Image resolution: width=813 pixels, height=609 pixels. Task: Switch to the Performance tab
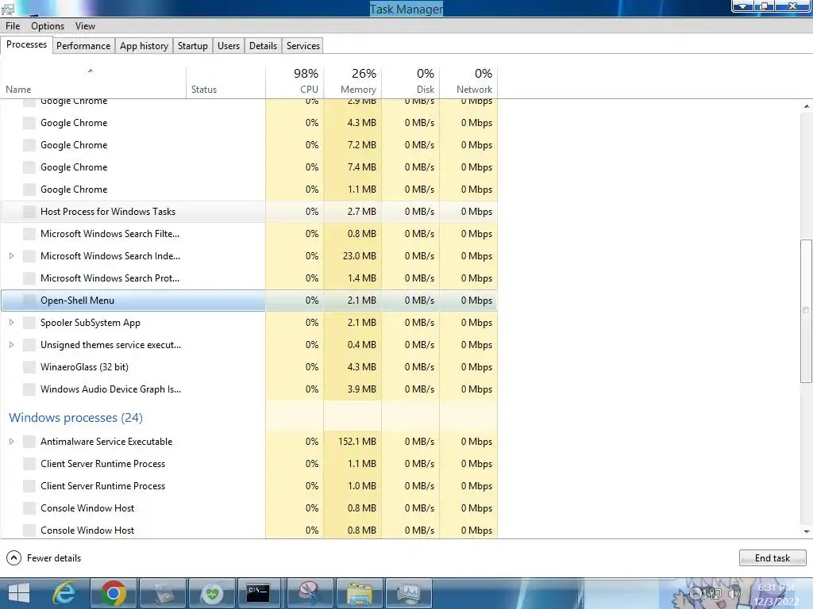(x=83, y=45)
